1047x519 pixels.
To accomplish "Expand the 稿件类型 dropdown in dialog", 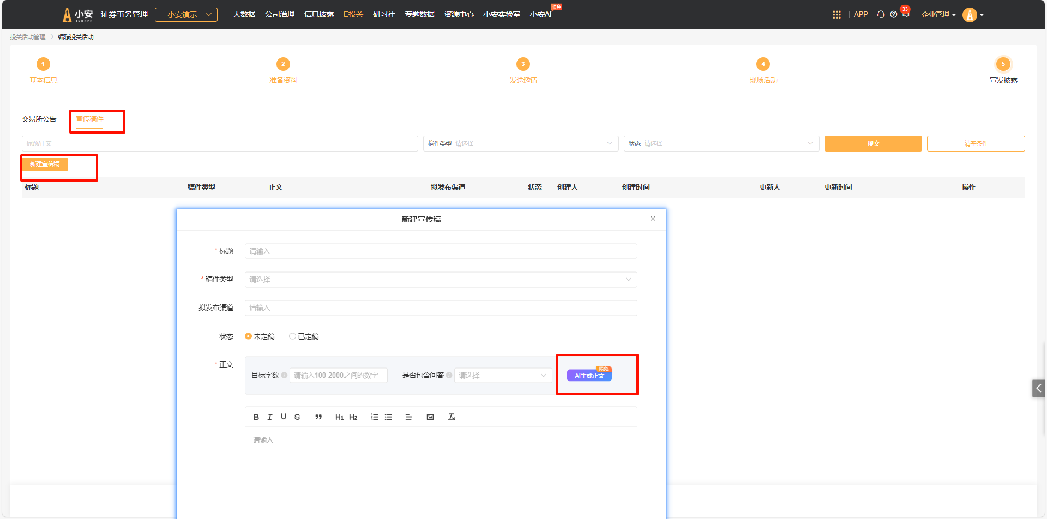I will tap(441, 280).
